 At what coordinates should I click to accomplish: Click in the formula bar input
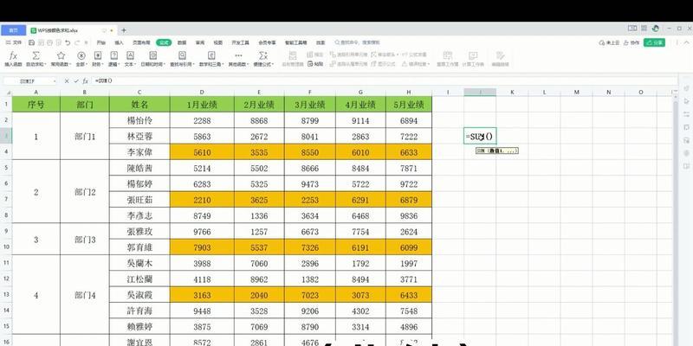[385, 81]
